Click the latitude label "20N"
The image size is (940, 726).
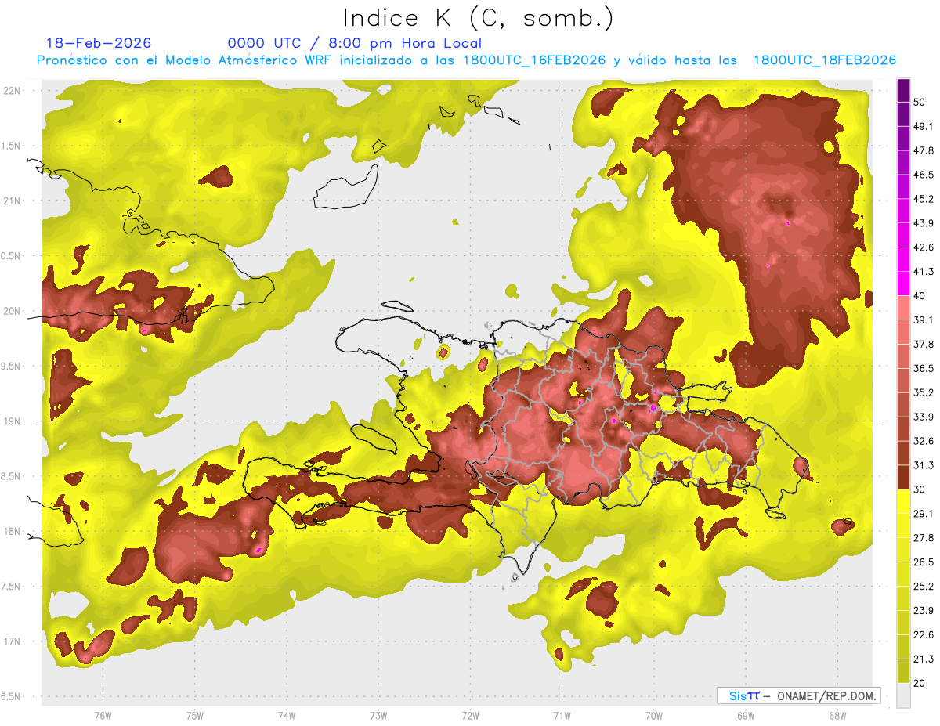pyautogui.click(x=12, y=311)
